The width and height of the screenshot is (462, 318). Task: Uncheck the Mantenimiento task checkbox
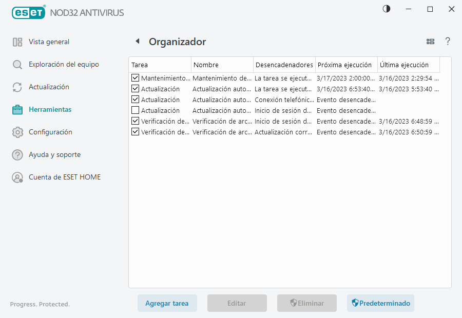click(x=135, y=78)
